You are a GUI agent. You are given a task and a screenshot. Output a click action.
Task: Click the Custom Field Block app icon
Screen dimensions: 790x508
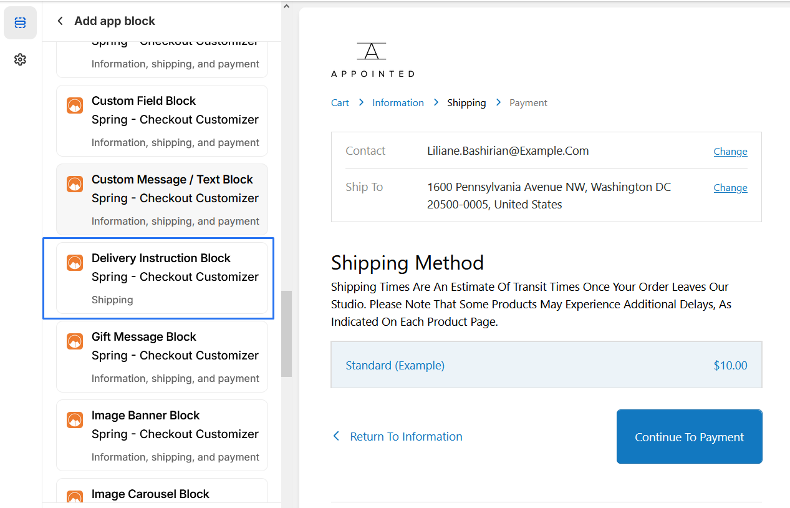pyautogui.click(x=75, y=106)
